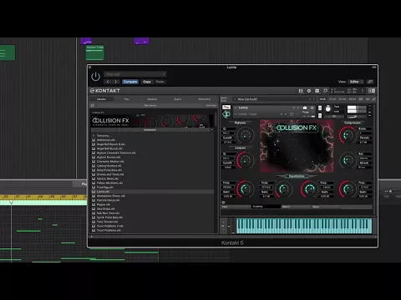Click the Instr Nav button

tap(211, 106)
